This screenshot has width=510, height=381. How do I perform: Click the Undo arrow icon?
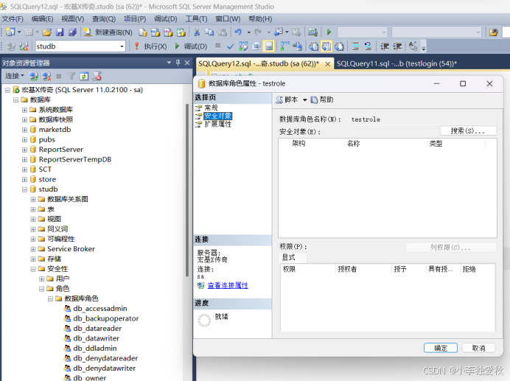point(238,32)
